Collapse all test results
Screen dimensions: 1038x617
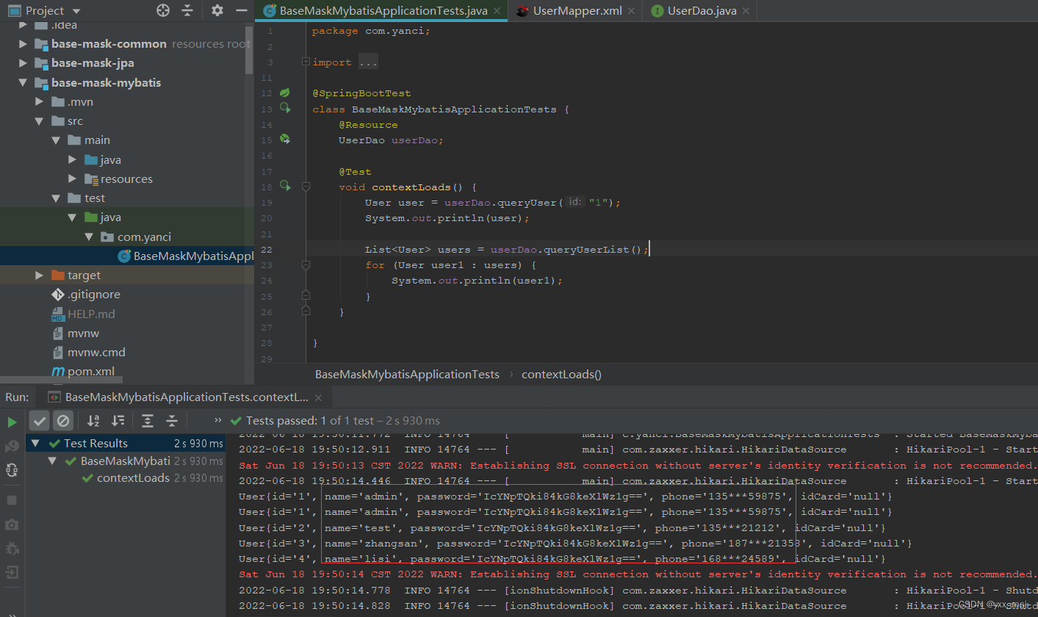tap(172, 421)
